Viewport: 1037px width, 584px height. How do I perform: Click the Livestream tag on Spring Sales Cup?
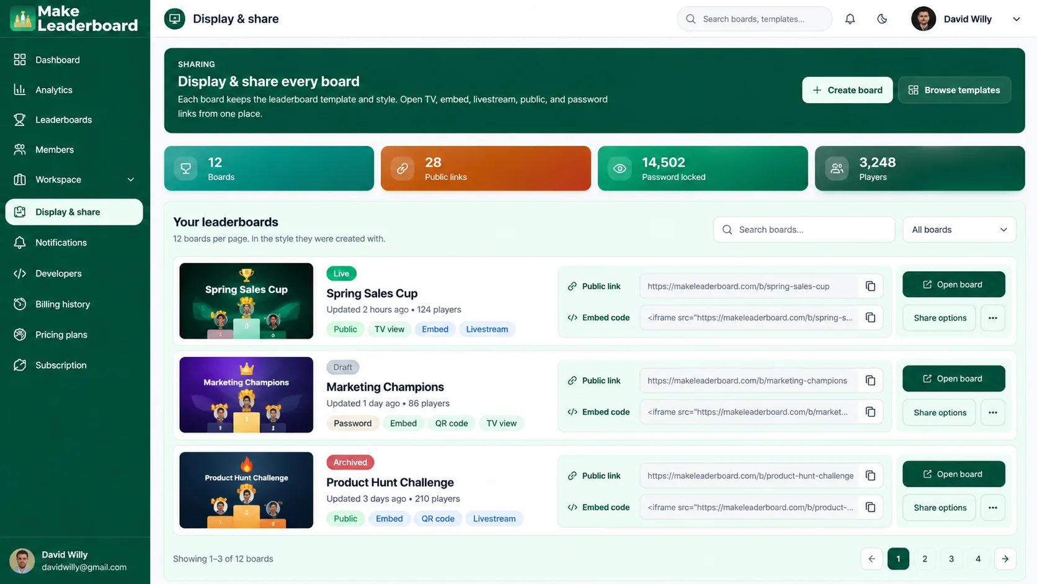tap(487, 330)
